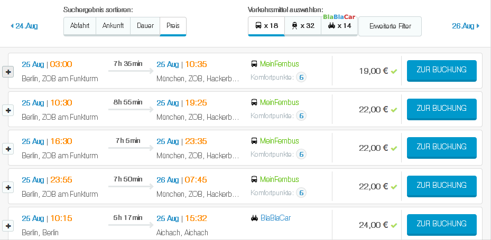Screen dimensions: 491x240
Task: Toggle the train transport filter
Action: [303, 26]
